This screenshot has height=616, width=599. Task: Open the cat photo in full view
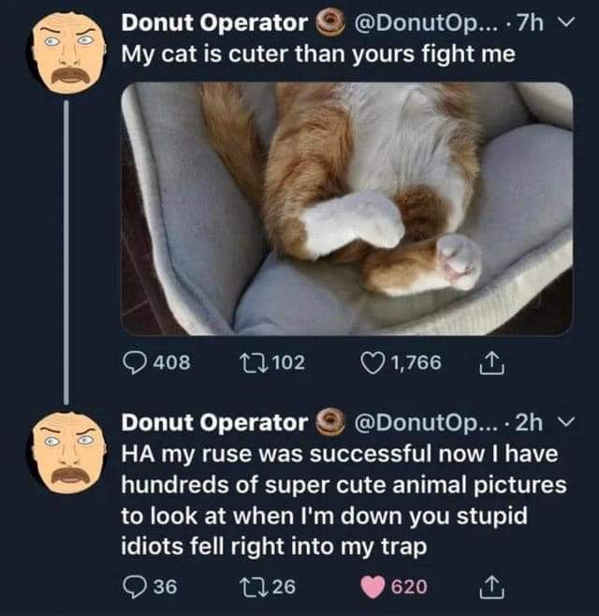point(346,208)
